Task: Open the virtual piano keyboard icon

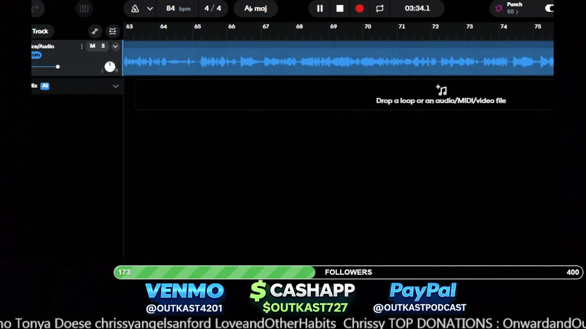Action: [84, 8]
